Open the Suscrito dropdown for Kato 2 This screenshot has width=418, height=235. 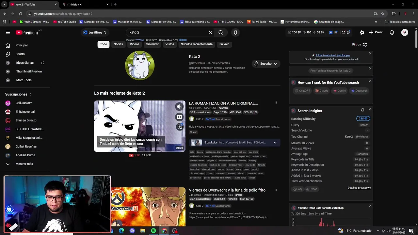coord(266,64)
